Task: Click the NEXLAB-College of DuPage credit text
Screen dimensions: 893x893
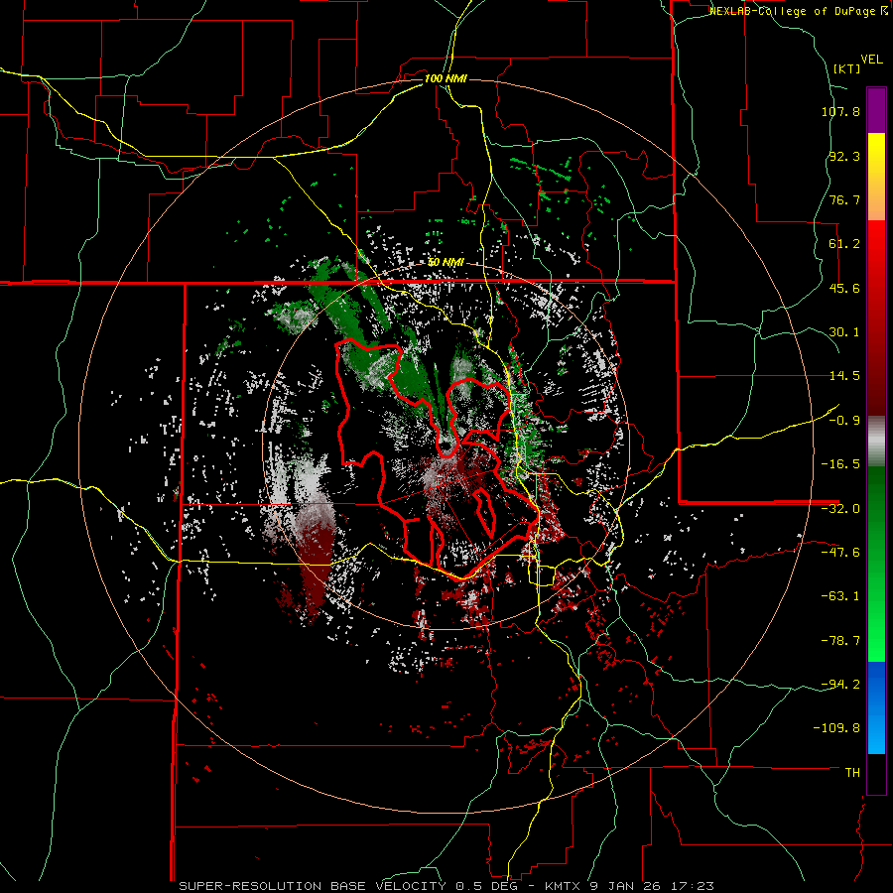Action: [794, 11]
